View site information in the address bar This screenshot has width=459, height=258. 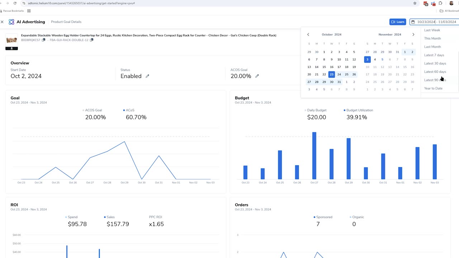tap(24, 3)
